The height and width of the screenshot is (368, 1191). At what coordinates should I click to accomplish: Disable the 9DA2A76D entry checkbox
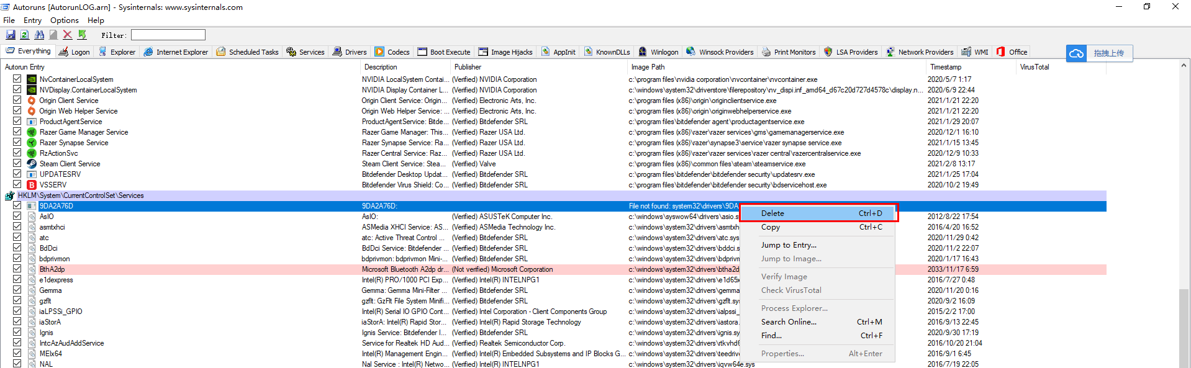click(17, 205)
